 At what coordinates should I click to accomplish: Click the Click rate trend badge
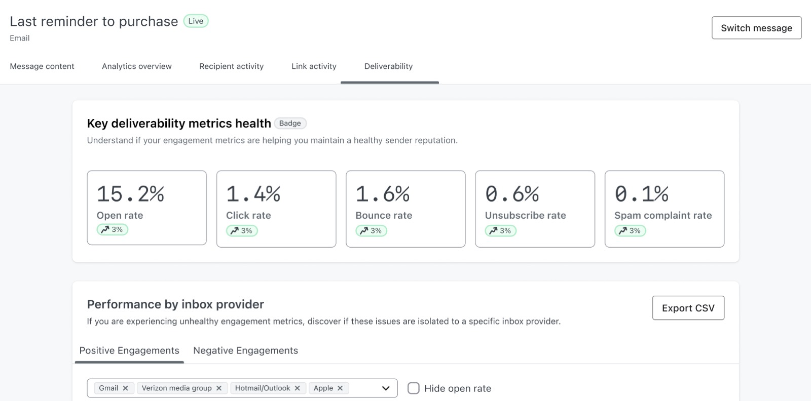click(x=242, y=231)
